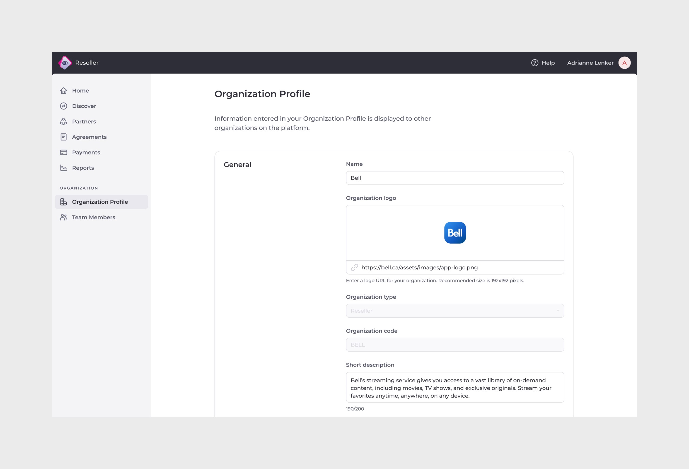Click the link icon in the logo URL field
The width and height of the screenshot is (689, 469).
[354, 267]
